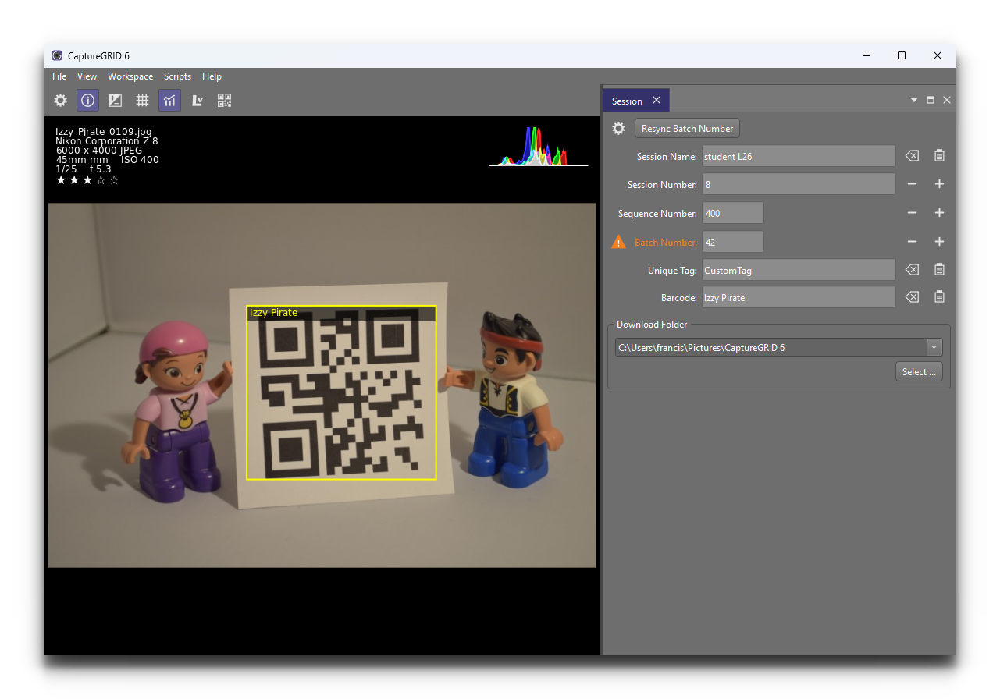The width and height of the screenshot is (1000, 699).
Task: Toggle the histogram display icon
Action: (169, 100)
